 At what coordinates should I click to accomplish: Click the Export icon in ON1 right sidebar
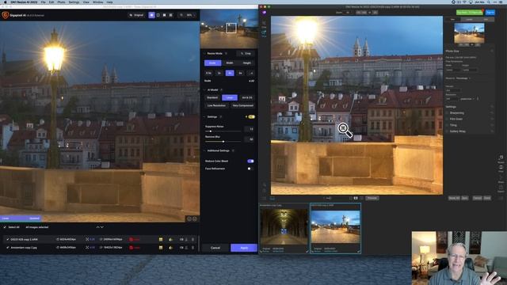tap(501, 188)
